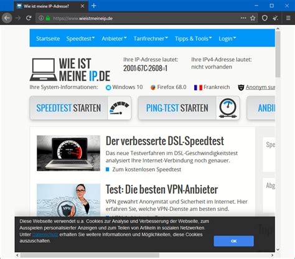Open the VPN article thumbnail image
The image size is (295, 259).
pos(68,200)
